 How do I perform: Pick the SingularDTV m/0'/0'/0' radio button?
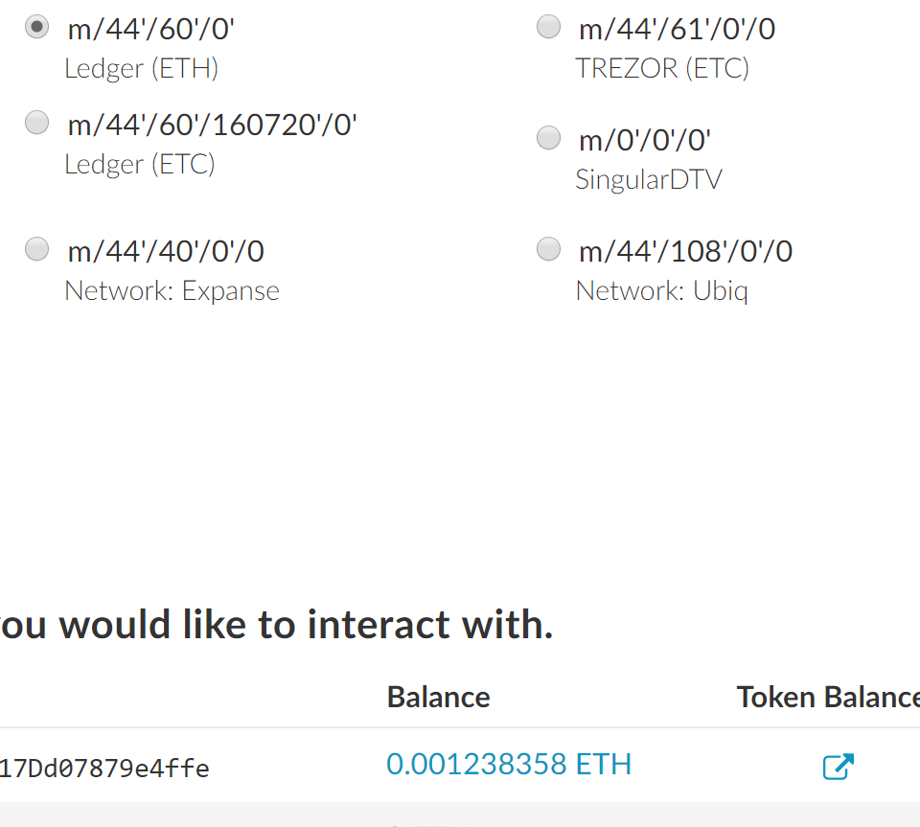548,138
